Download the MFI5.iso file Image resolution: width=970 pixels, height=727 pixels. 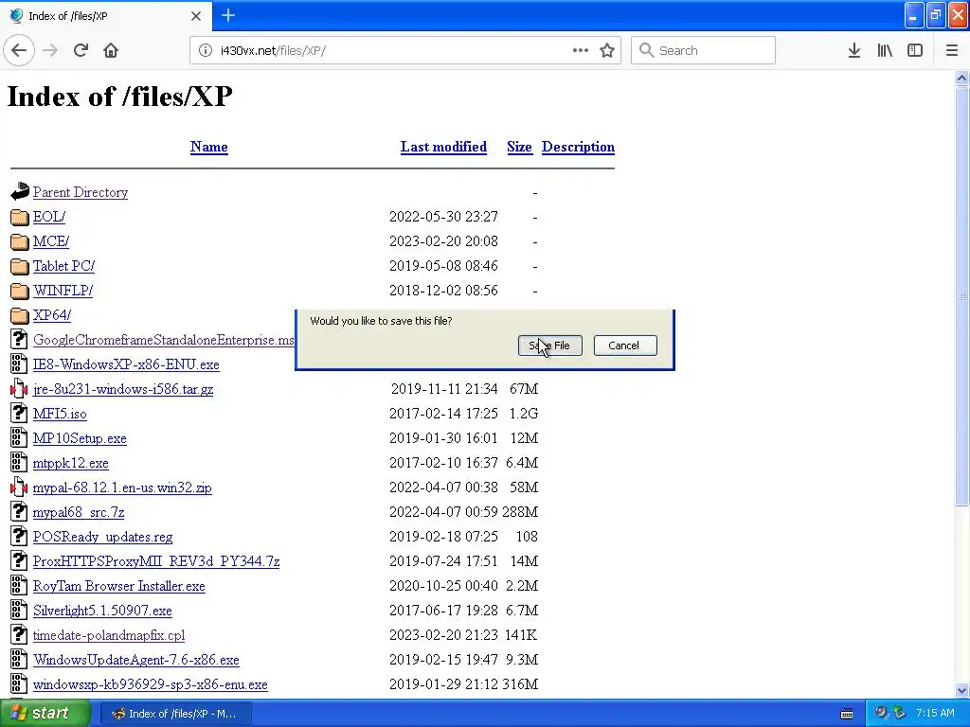click(x=60, y=414)
